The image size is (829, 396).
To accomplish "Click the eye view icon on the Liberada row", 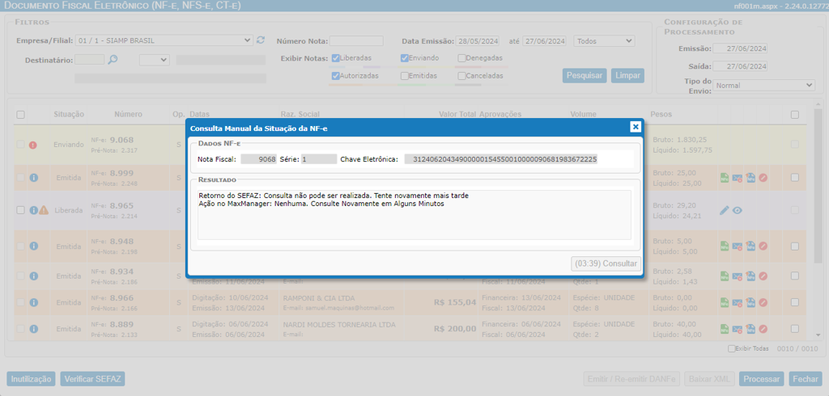I will pyautogui.click(x=738, y=211).
